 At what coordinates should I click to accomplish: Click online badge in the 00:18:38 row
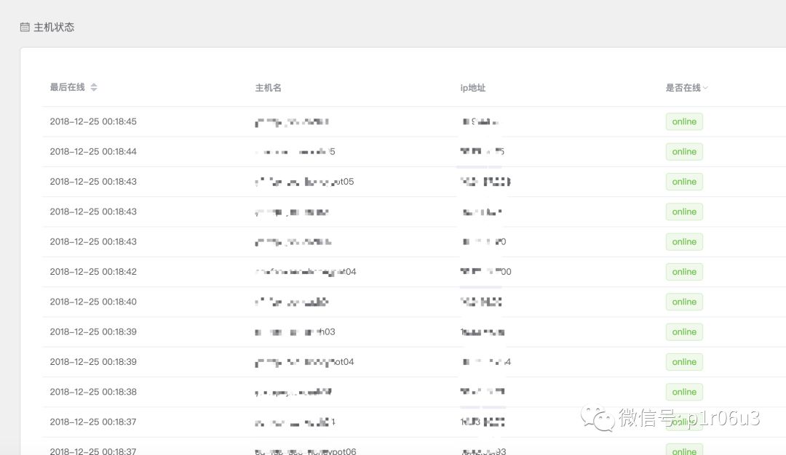tap(684, 392)
